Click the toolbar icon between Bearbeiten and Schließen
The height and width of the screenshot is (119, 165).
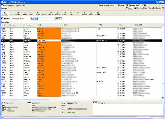[x=91, y=13]
